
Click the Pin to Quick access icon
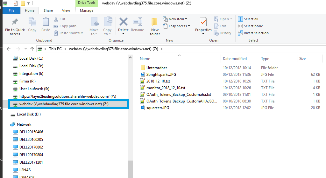[15, 22]
